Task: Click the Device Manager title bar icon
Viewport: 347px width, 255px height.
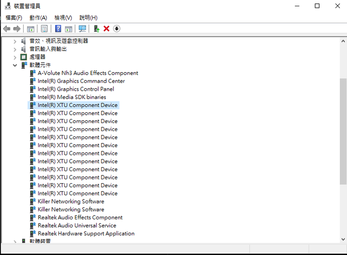Action: point(8,6)
